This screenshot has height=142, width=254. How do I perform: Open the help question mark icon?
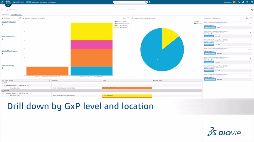pyautogui.click(x=252, y=2)
